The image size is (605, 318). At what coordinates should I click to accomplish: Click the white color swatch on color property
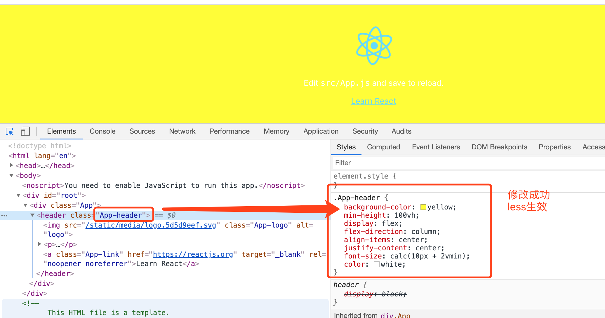(x=377, y=264)
